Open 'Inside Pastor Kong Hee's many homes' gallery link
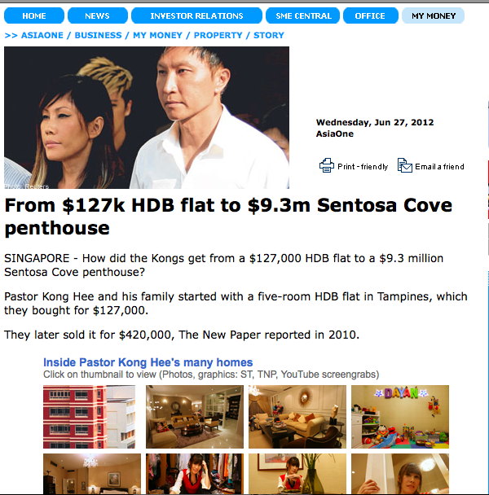This screenshot has width=489, height=495. point(148,362)
